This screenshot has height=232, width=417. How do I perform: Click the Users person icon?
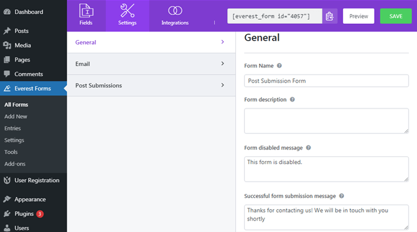7,228
